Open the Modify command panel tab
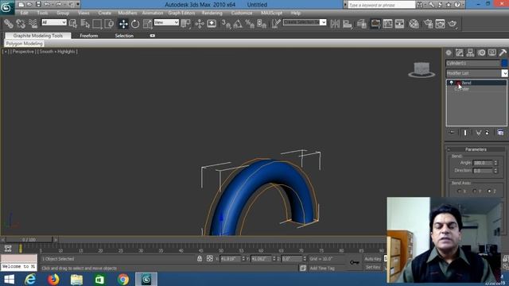This screenshot has height=286, width=509. (x=460, y=52)
